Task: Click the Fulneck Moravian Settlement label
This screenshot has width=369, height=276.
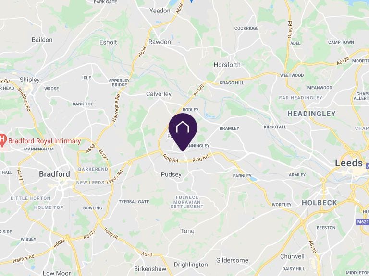Action: point(187,202)
